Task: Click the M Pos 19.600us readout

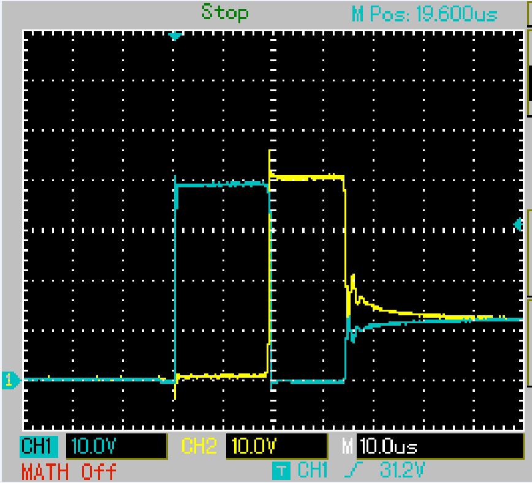Action: 424,13
